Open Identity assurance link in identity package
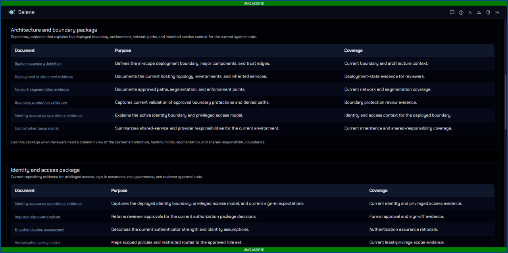Viewport: 508px width, 253px height. [x=48, y=204]
